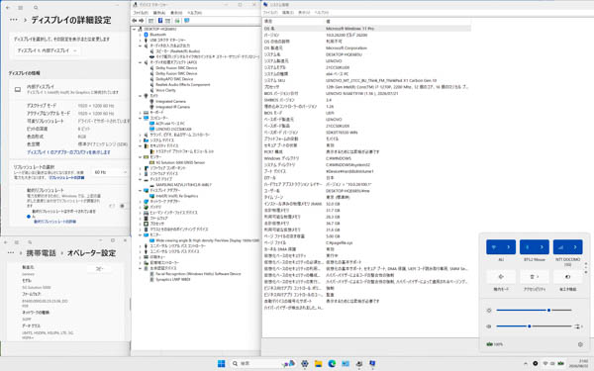Open the 60 Hz refresh rate dropdown
This screenshot has height=371, width=594.
[110, 172]
